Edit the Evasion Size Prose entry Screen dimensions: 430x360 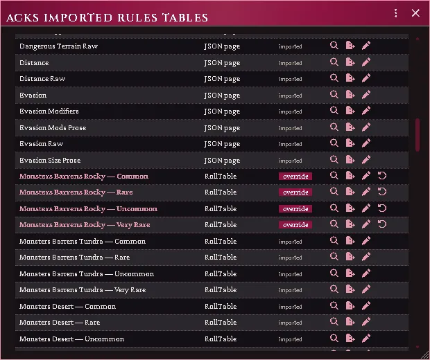(x=366, y=160)
